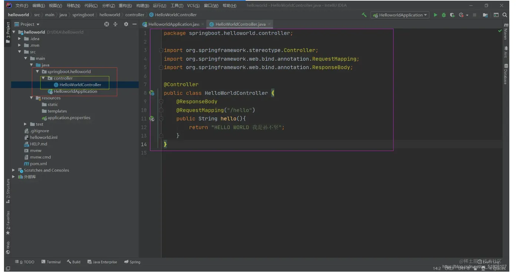Viewport: 519px width, 275px height.
Task: Expand the .mvn folder
Action: (x=20, y=46)
